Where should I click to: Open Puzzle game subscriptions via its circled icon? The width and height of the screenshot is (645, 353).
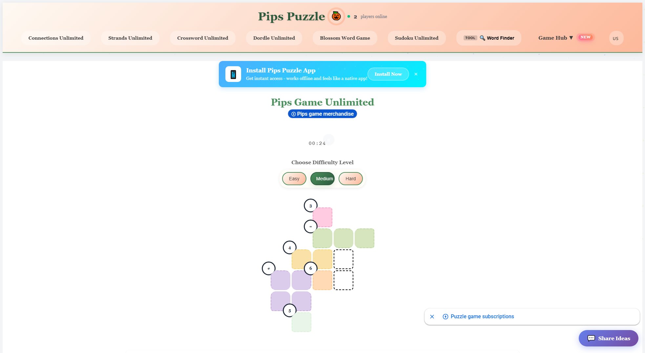click(445, 316)
